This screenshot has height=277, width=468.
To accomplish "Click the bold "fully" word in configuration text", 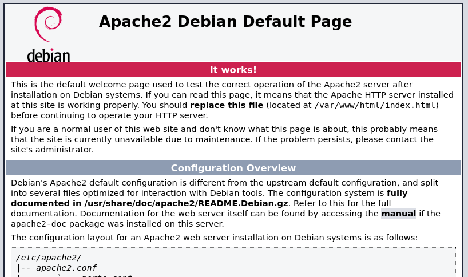I will coord(397,193).
